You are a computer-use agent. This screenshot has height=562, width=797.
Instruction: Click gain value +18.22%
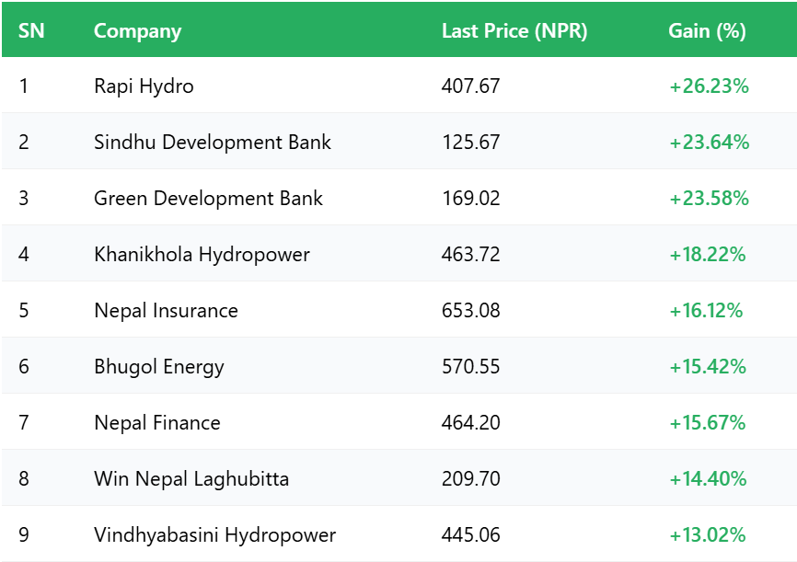pos(708,255)
